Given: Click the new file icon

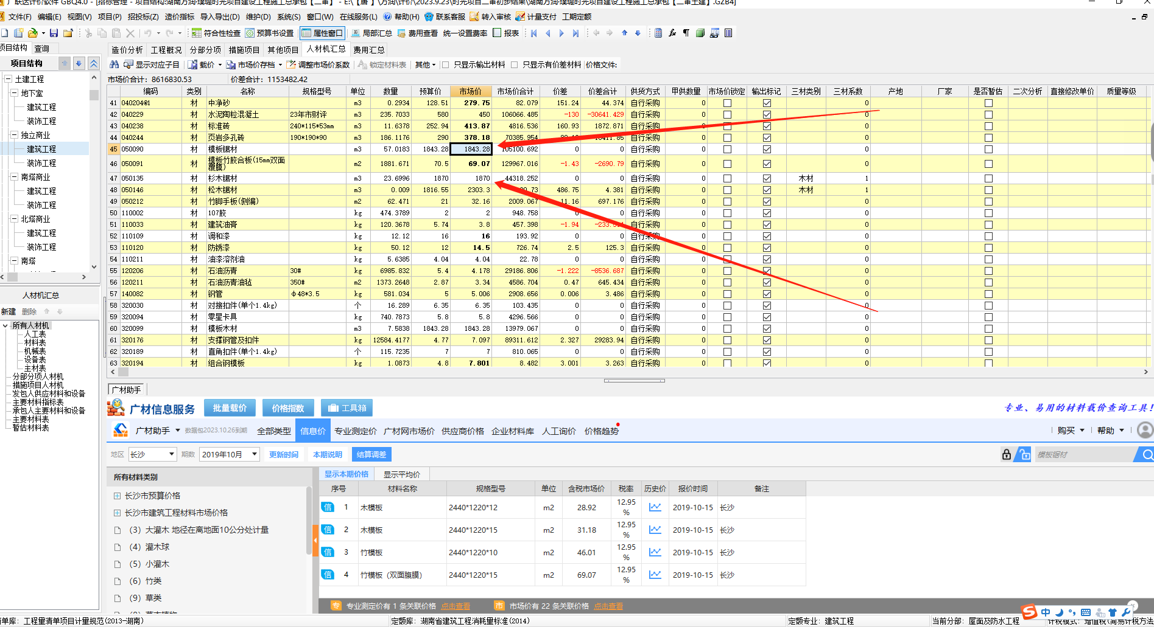Looking at the screenshot, I should point(4,33).
